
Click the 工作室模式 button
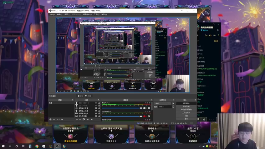pyautogui.click(x=186, y=113)
